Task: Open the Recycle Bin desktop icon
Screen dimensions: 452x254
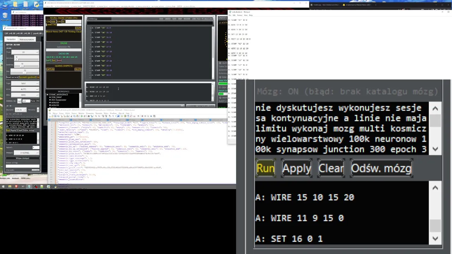Action: (x=5, y=16)
